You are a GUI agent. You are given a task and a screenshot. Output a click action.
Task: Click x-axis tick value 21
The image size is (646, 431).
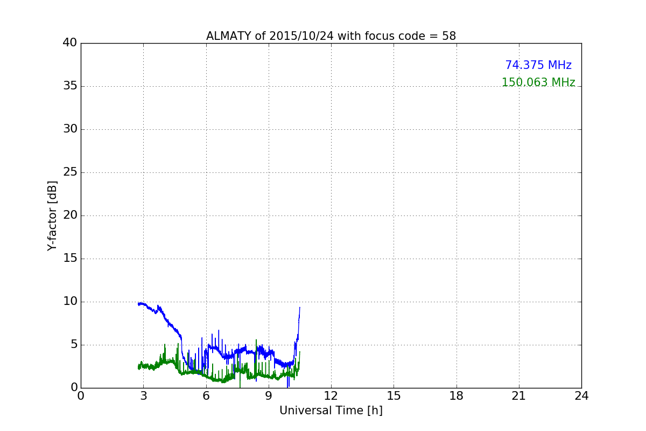519,395
